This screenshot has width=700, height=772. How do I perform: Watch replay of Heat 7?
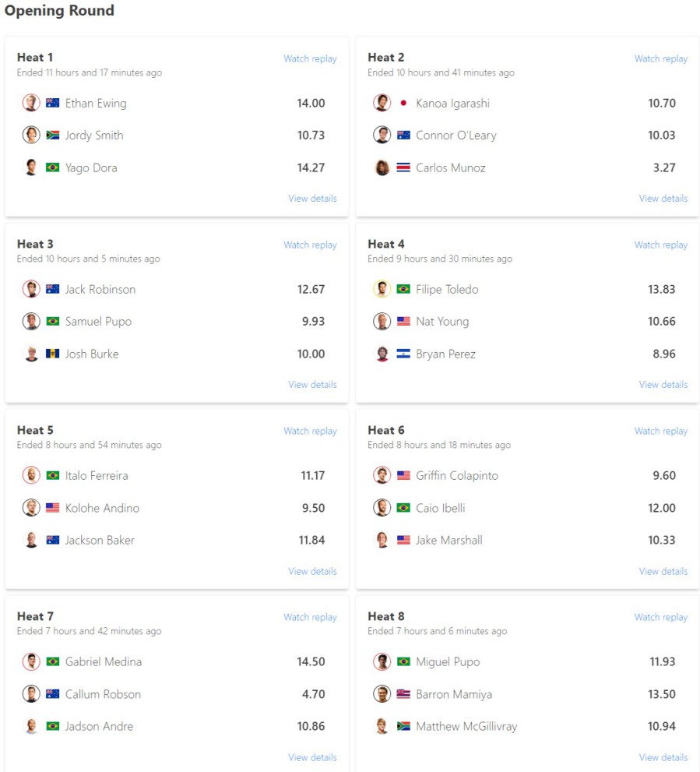tap(310, 617)
